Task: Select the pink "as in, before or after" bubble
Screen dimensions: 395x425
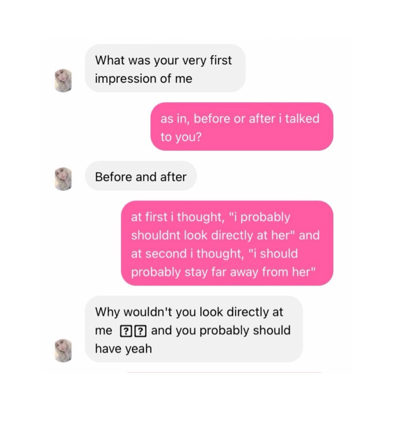Action: coord(241,127)
